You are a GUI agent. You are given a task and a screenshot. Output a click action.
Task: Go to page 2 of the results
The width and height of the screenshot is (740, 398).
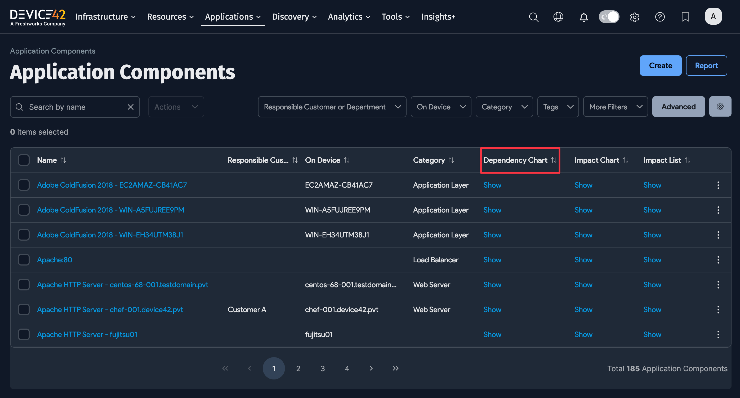(x=298, y=368)
